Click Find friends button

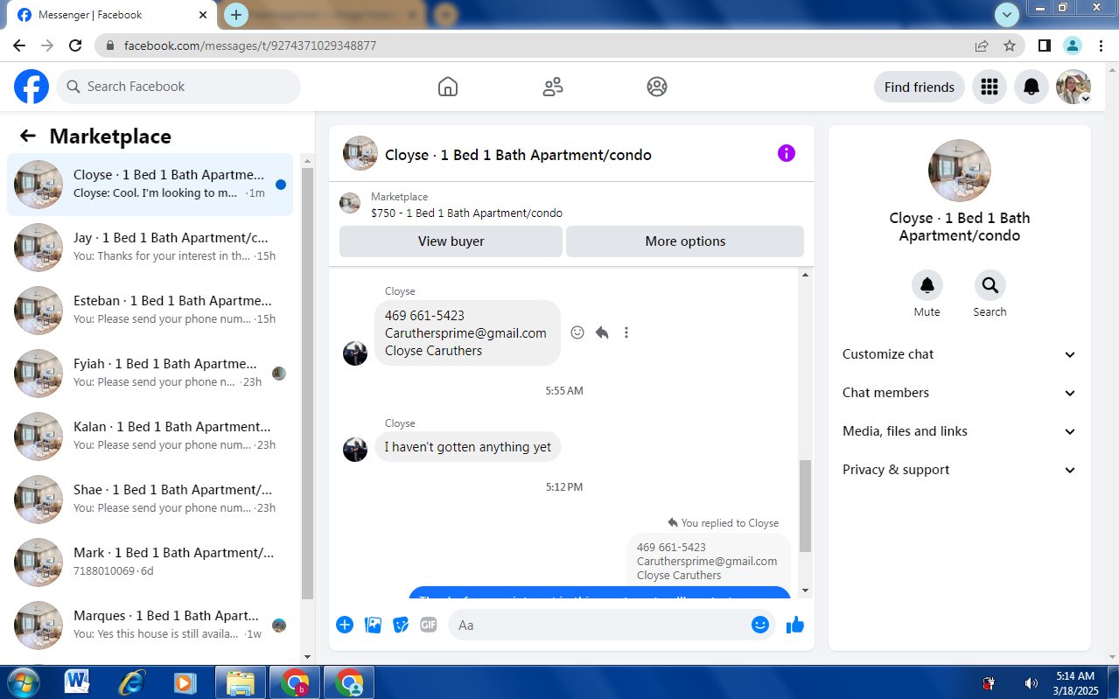[x=920, y=87]
